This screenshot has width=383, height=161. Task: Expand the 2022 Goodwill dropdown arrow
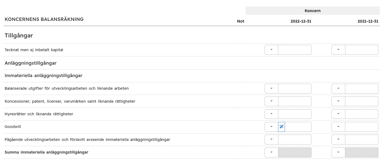(271, 127)
